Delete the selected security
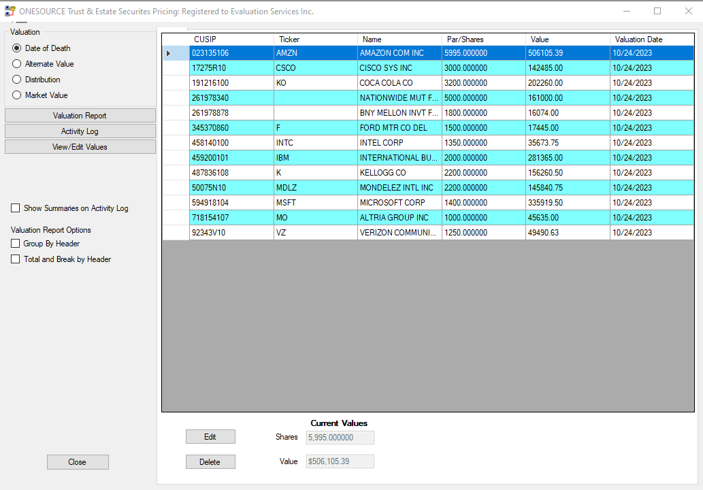The image size is (703, 490). click(x=210, y=461)
